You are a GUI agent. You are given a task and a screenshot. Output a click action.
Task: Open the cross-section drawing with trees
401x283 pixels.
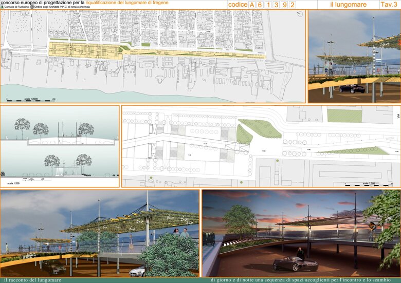[x=60, y=146]
